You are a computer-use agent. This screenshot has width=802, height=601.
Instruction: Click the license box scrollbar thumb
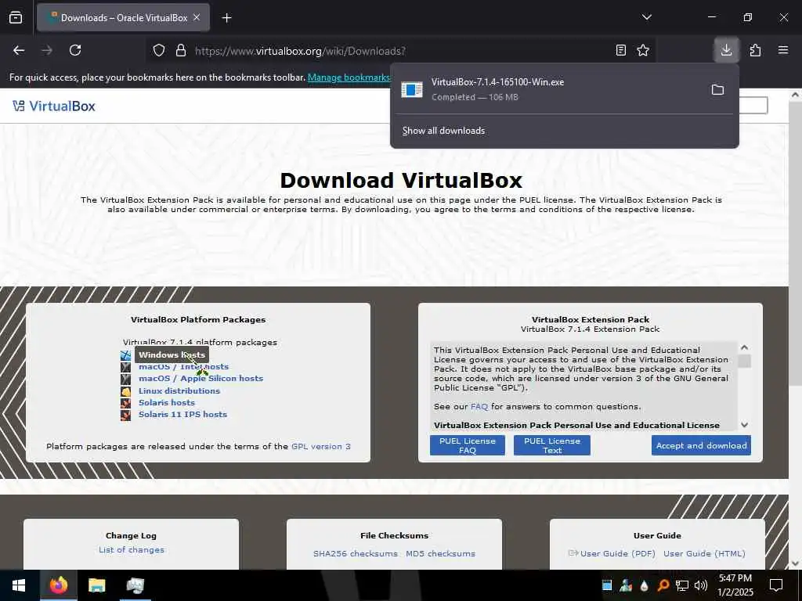745,362
